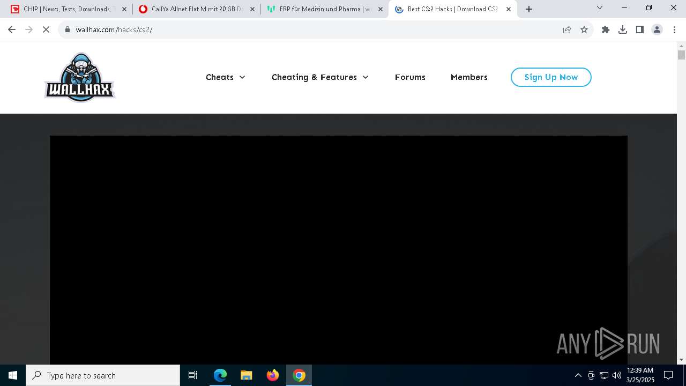Click the taskbar search box
The image size is (686, 386).
pos(103,375)
